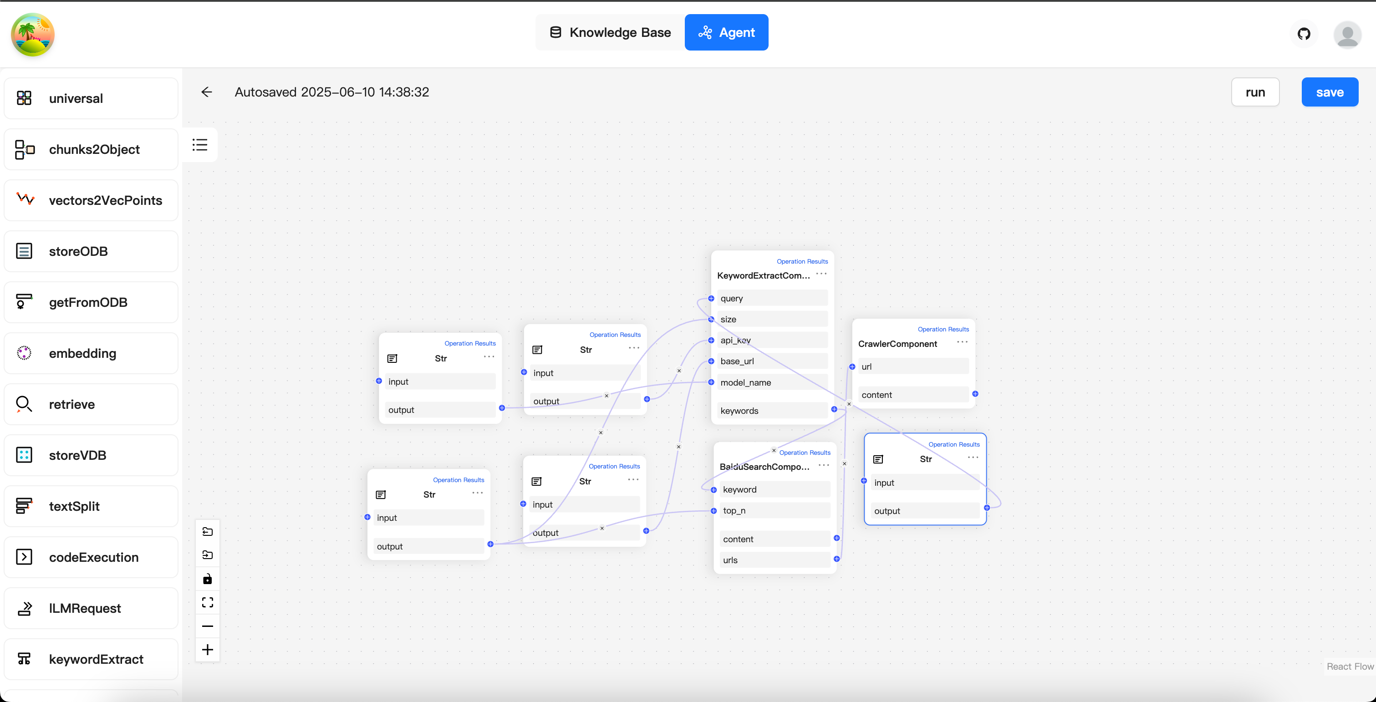Switch to the Knowledge Base tab
The height and width of the screenshot is (702, 1376).
610,33
